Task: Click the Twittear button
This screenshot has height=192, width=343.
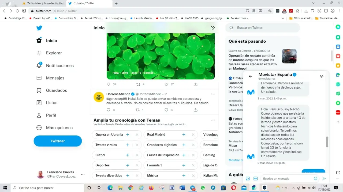Action: pos(58,141)
